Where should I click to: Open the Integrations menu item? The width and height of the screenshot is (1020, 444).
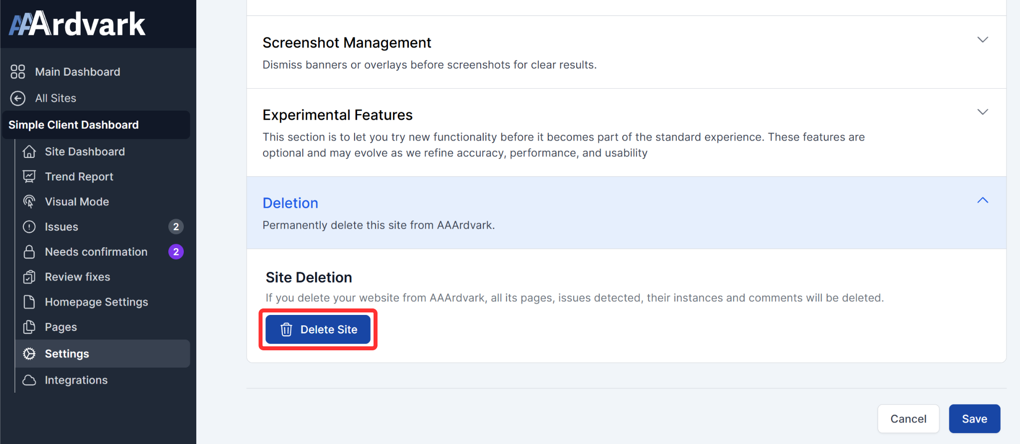[x=76, y=380]
